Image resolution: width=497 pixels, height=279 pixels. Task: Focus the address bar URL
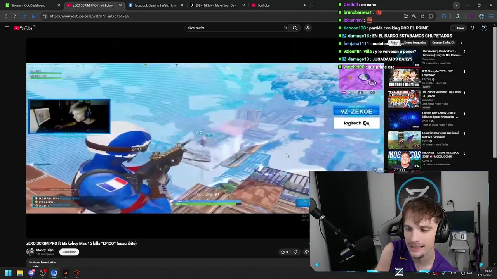point(89,16)
